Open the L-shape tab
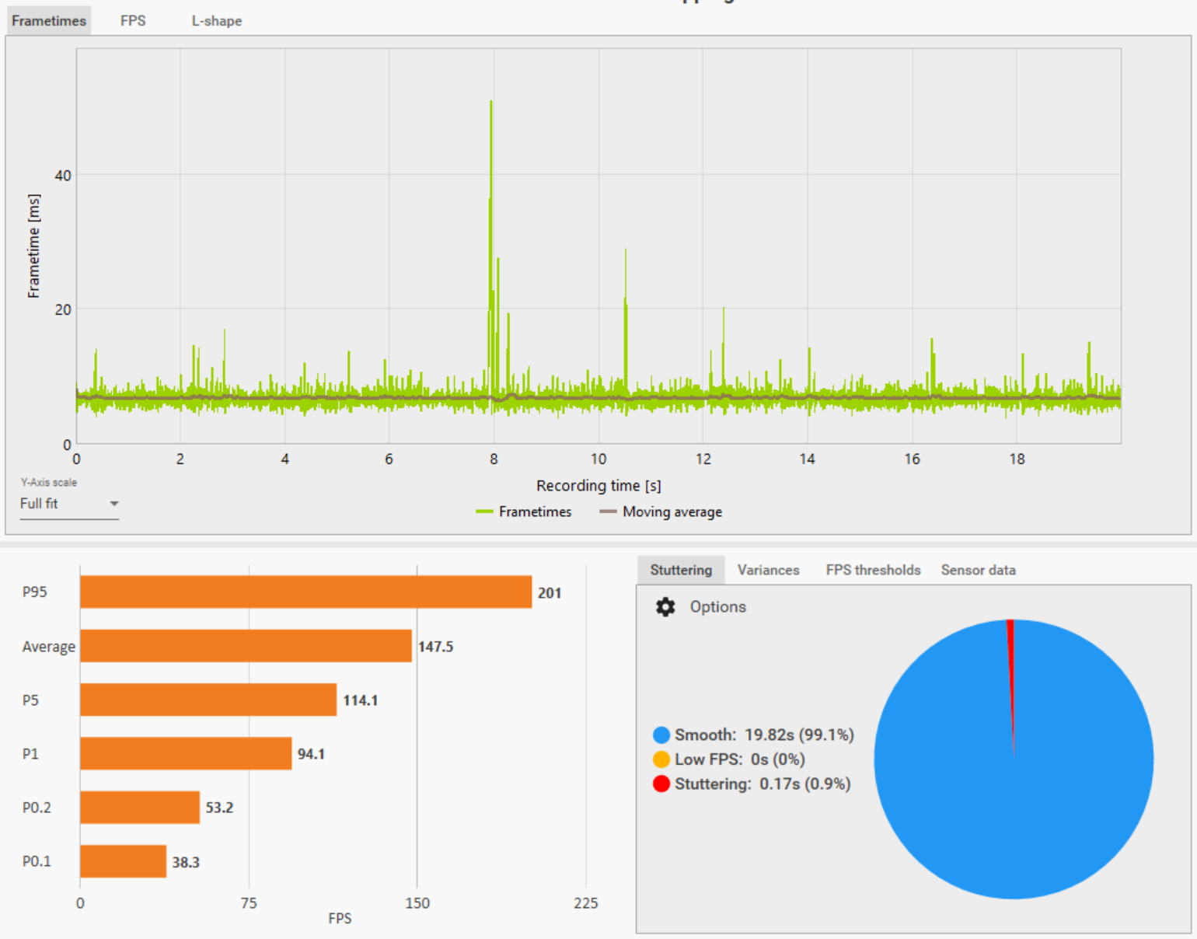This screenshot has height=939, width=1197. (x=217, y=21)
